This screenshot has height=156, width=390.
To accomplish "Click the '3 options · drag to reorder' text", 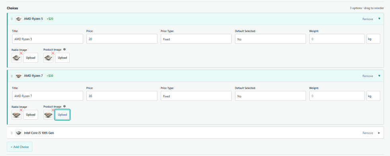I will 367,8.
